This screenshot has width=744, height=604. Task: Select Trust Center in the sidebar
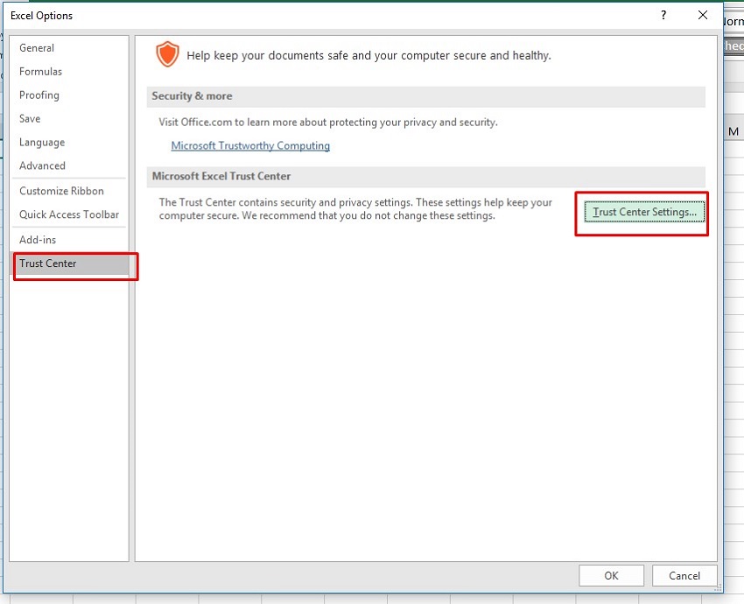(x=48, y=263)
